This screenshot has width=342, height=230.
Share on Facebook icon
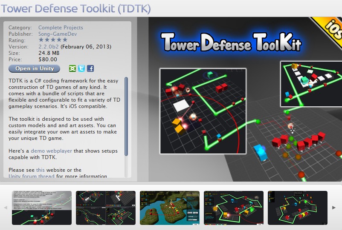tap(90, 68)
